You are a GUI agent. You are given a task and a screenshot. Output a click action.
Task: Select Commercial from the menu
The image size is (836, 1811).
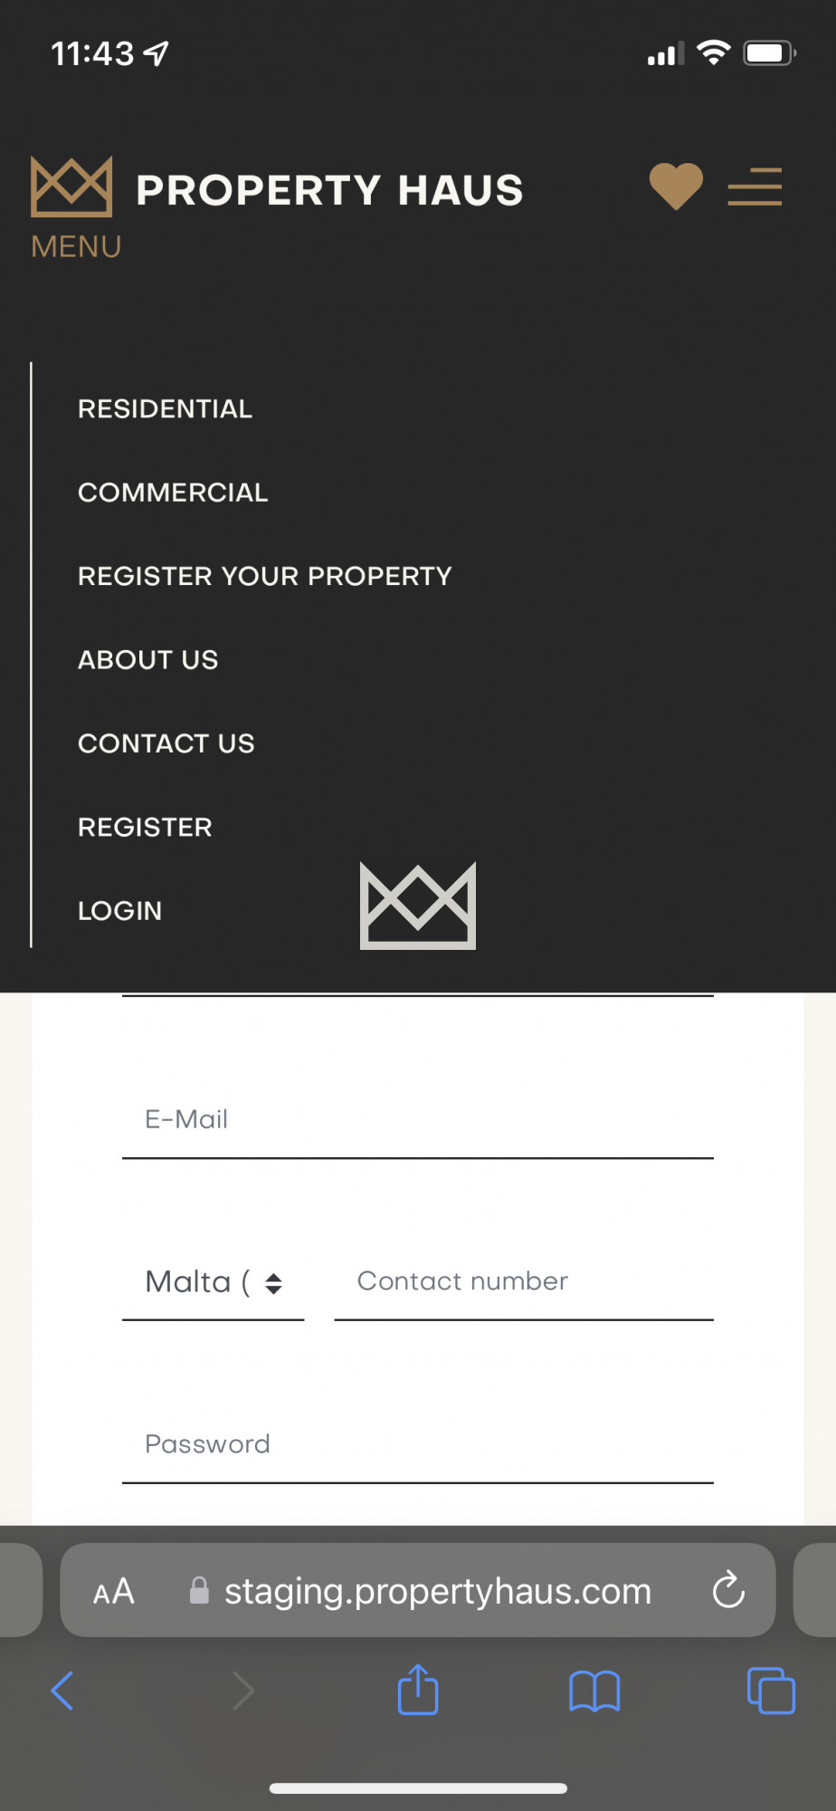(x=173, y=493)
